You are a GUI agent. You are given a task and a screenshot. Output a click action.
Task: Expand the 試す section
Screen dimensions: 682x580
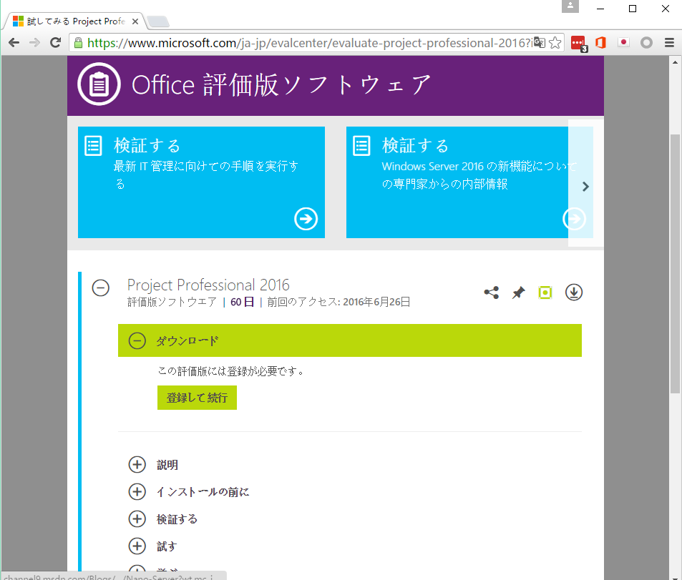click(137, 546)
